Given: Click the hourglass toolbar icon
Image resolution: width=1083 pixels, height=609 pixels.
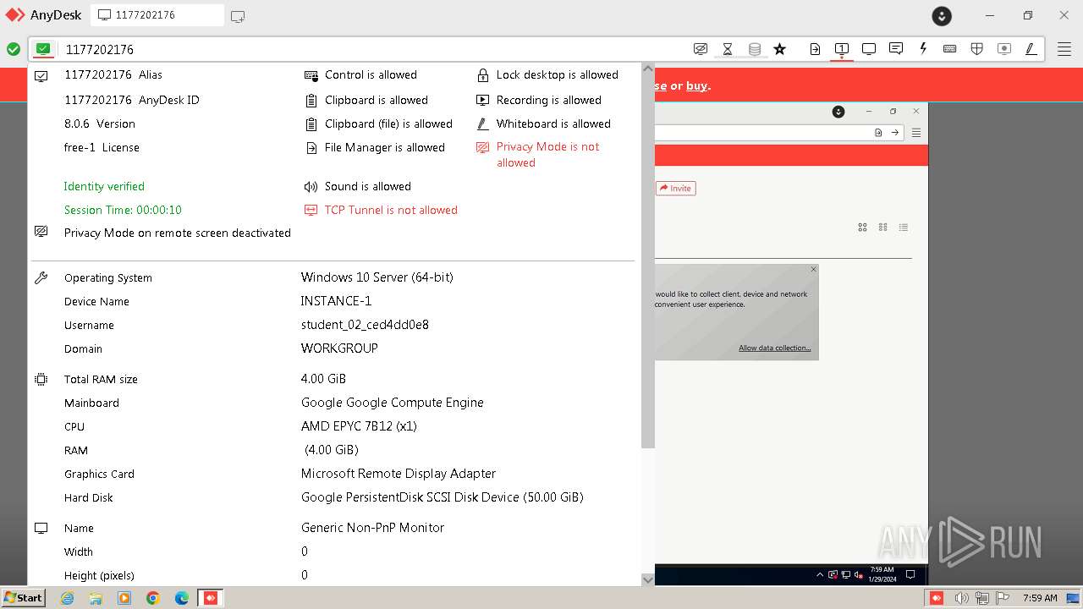Looking at the screenshot, I should point(727,49).
